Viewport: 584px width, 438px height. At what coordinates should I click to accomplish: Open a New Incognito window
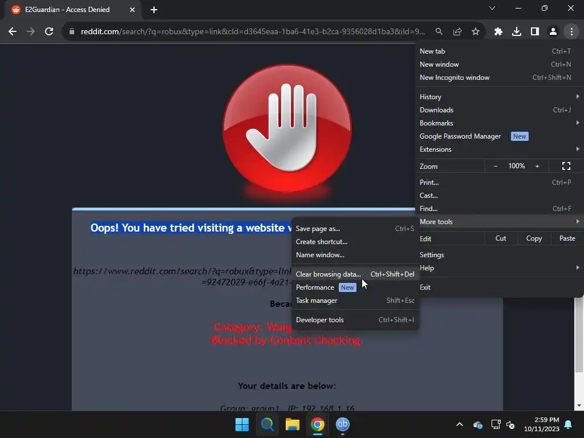point(499,78)
